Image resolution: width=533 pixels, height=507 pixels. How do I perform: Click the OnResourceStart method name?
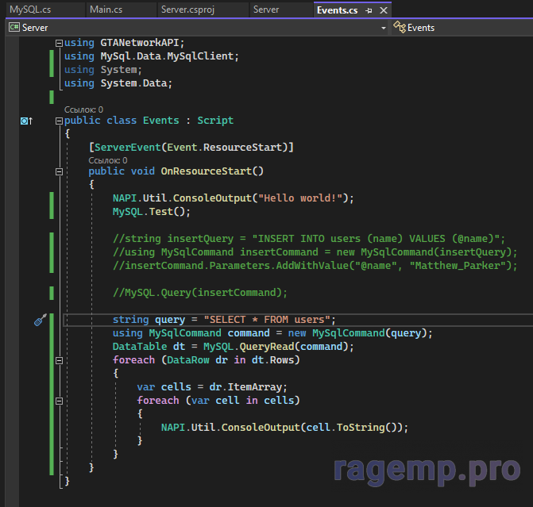[206, 171]
